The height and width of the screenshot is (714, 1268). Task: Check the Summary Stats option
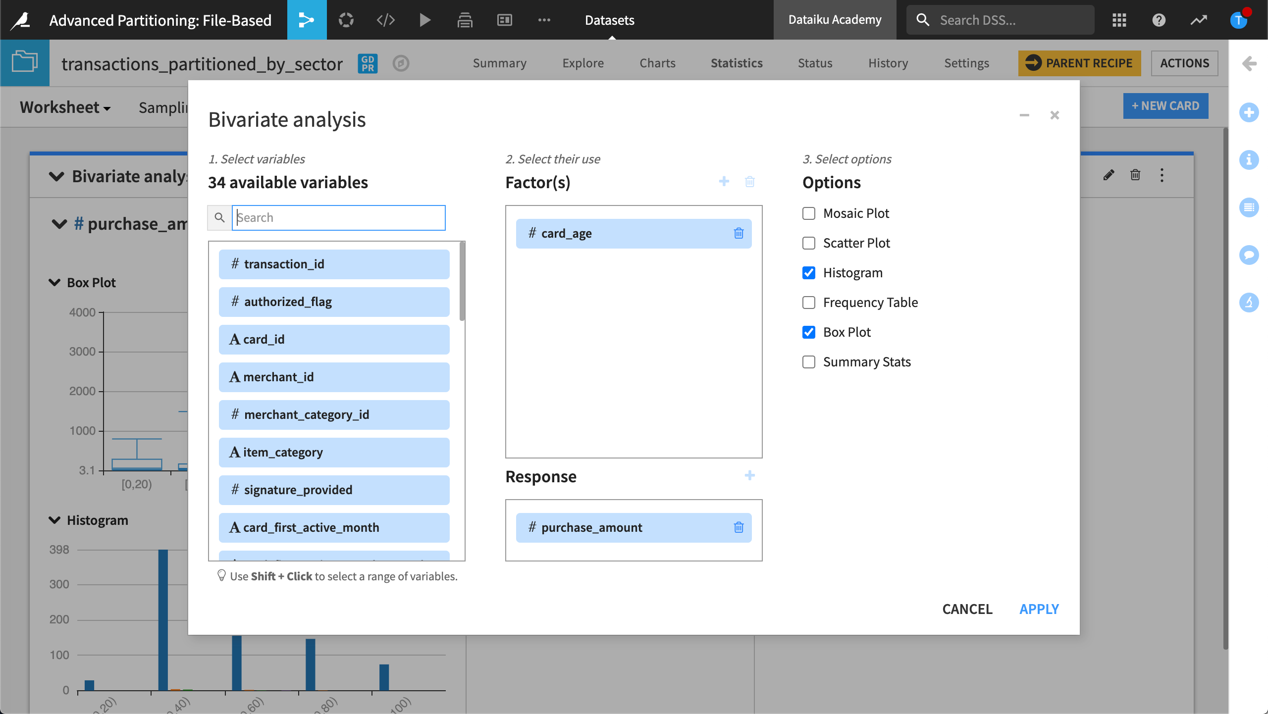click(x=809, y=362)
